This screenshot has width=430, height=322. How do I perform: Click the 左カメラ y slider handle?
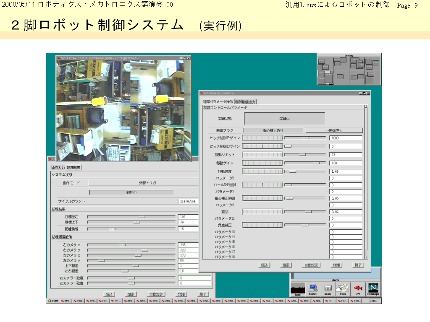click(102, 260)
